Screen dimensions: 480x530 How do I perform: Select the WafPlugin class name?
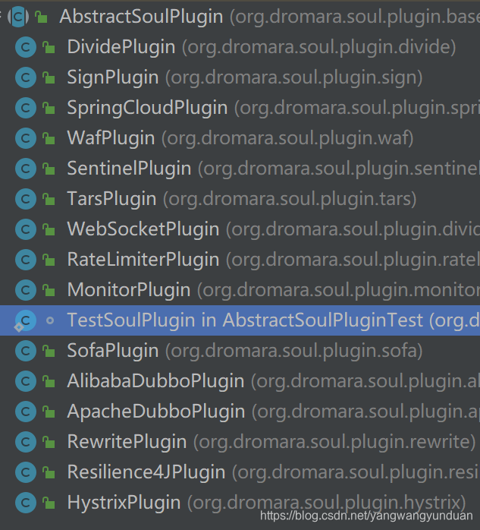click(111, 138)
